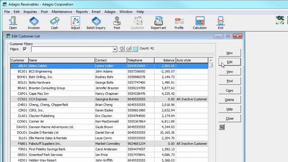Select Greenleaf Park Services row
The width and height of the screenshot is (288, 162).
click(109, 155)
